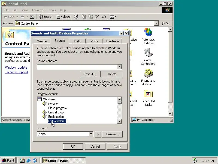
Task: Click the Copy To toolbar icon
Action: click(91, 17)
